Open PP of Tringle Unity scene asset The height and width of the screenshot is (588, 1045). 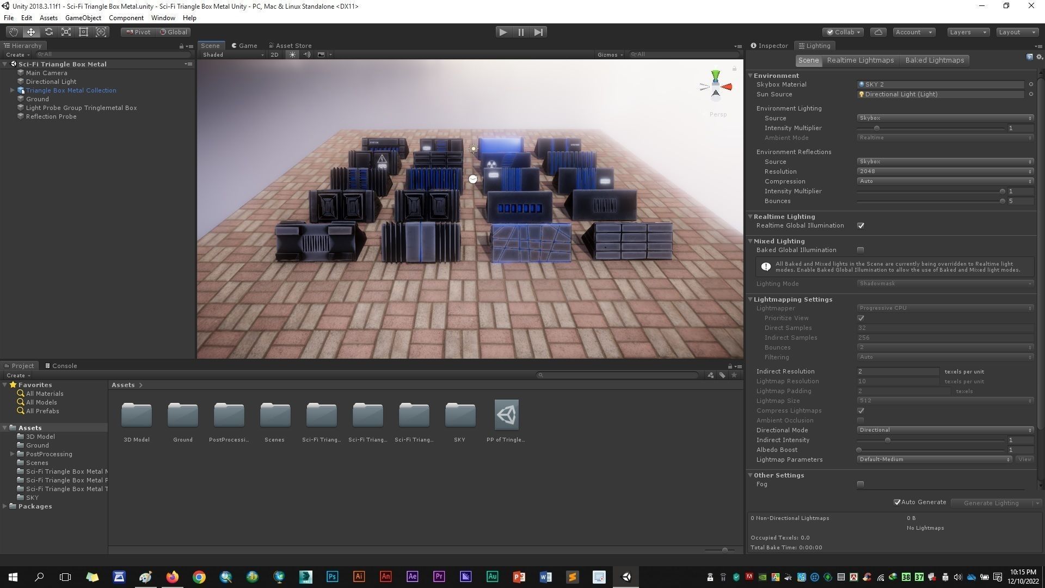[x=506, y=415]
